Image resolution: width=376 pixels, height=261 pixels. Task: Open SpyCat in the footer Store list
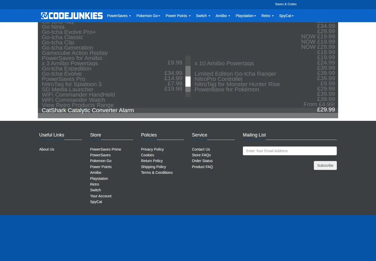pyautogui.click(x=96, y=202)
